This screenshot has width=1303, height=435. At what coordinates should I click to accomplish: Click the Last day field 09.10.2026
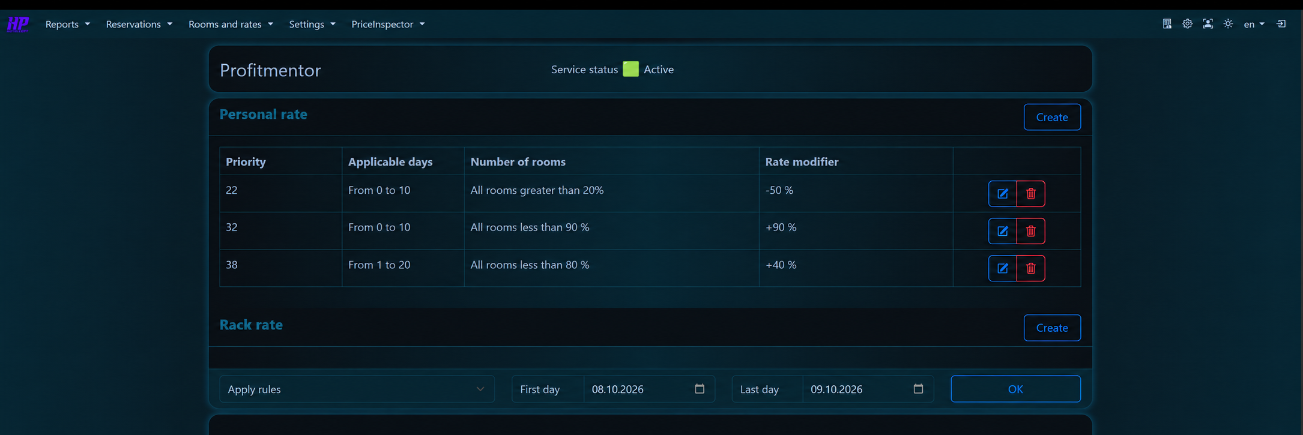[x=868, y=389]
